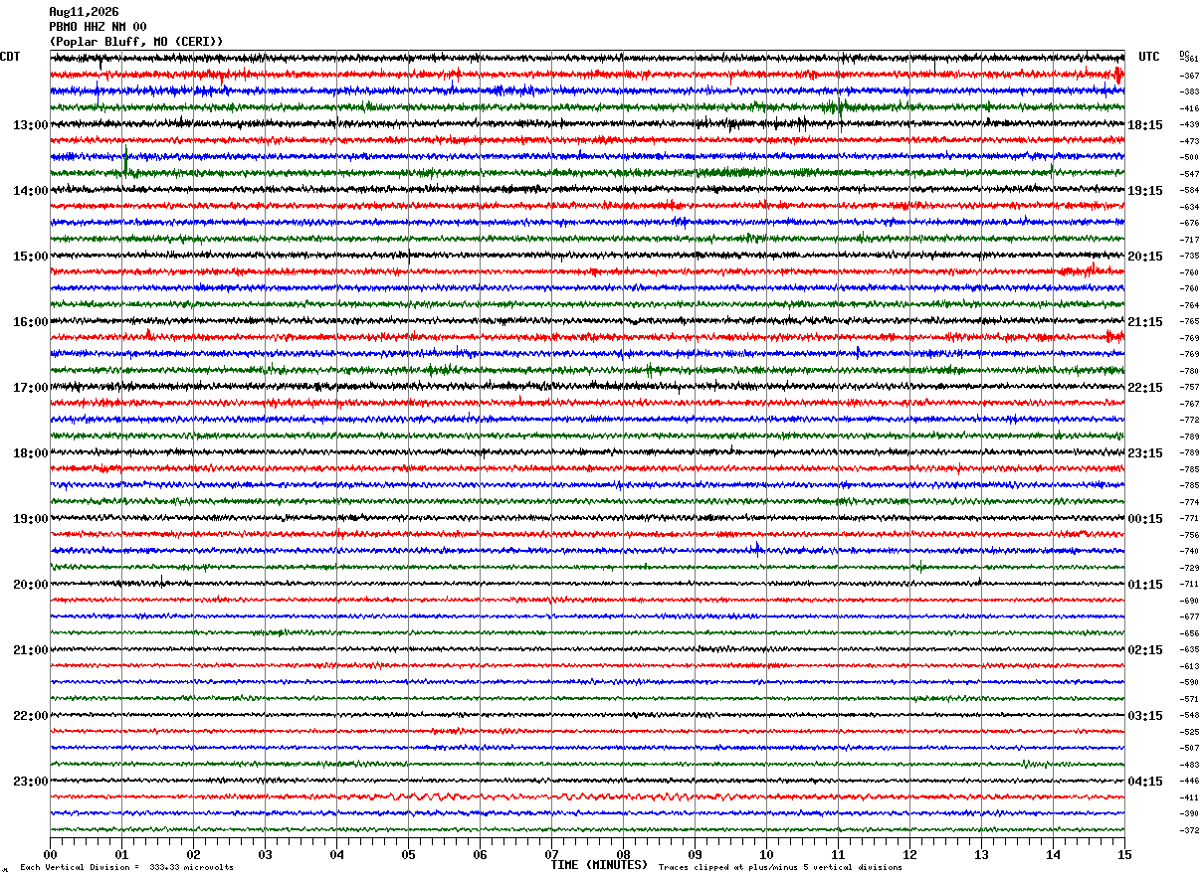Click the '18:15' UTC time label
This screenshot has height=881, width=1204.
1145,125
